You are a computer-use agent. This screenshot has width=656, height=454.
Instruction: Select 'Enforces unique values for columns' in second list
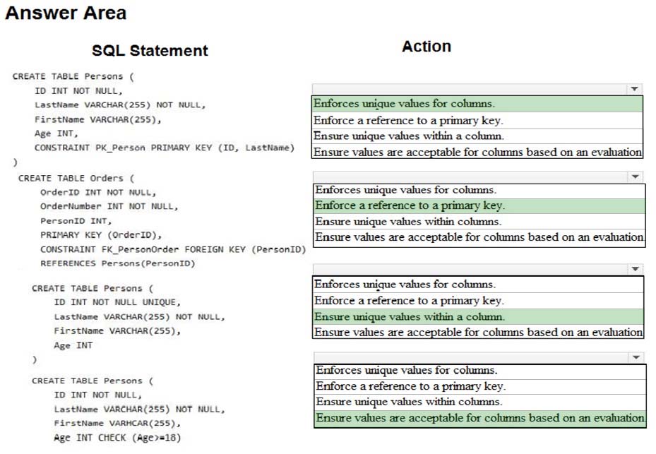[x=479, y=191]
